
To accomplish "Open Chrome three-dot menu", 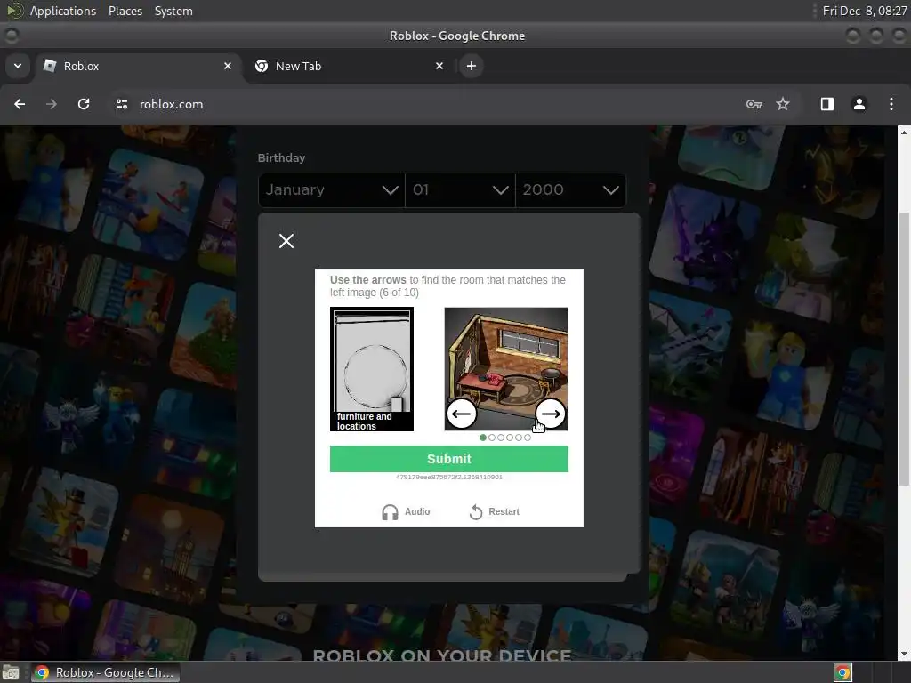I will coord(891,104).
